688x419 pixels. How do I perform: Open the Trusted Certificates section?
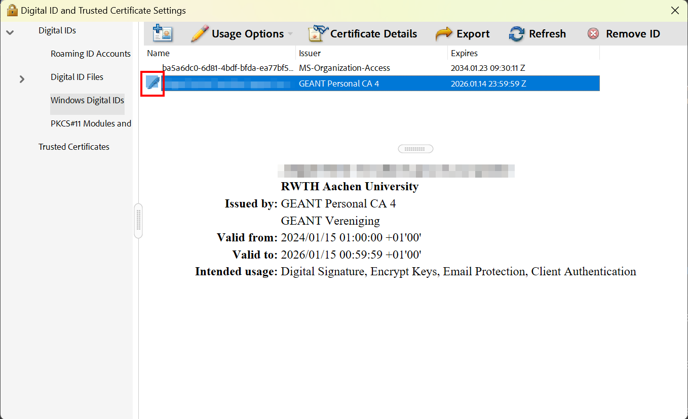(x=74, y=147)
